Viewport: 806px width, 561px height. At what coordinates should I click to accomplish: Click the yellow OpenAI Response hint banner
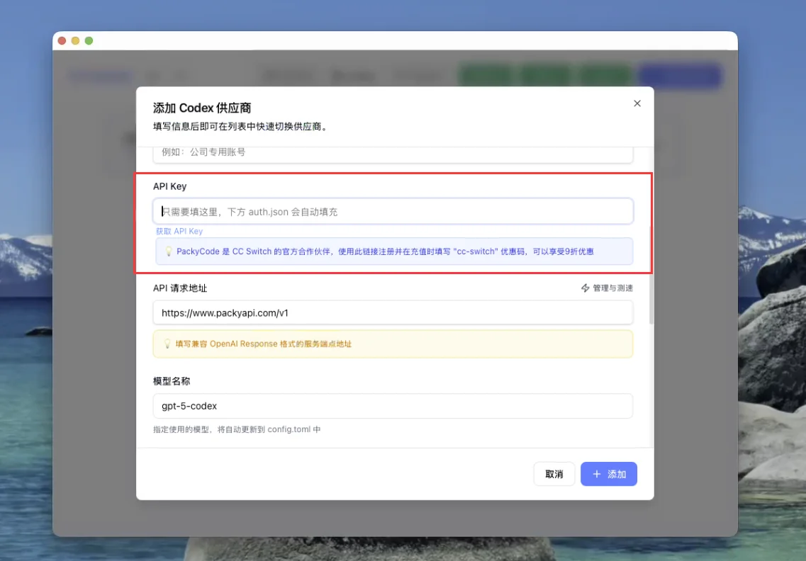(393, 344)
